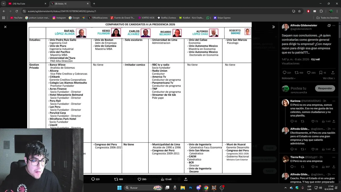This screenshot has height=192, width=341.
Task: Repost Karinna's reply
Action: (x=302, y=121)
